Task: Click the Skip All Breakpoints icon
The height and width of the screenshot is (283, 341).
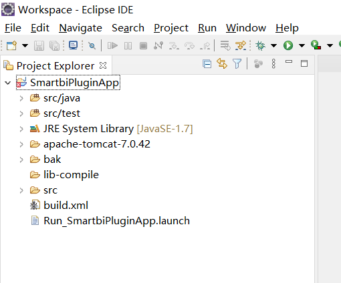Action: [92, 46]
